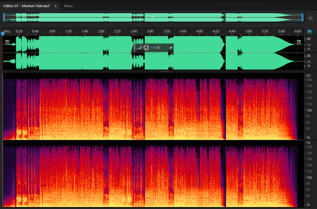This screenshot has height=209, width=317.
Task: Click the navigator's left zoom handle
Action: (x=4, y=17)
